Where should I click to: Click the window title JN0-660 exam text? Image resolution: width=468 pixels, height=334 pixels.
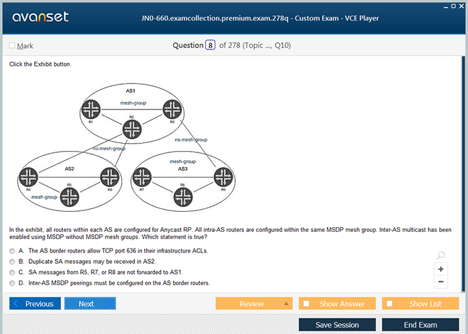click(260, 18)
